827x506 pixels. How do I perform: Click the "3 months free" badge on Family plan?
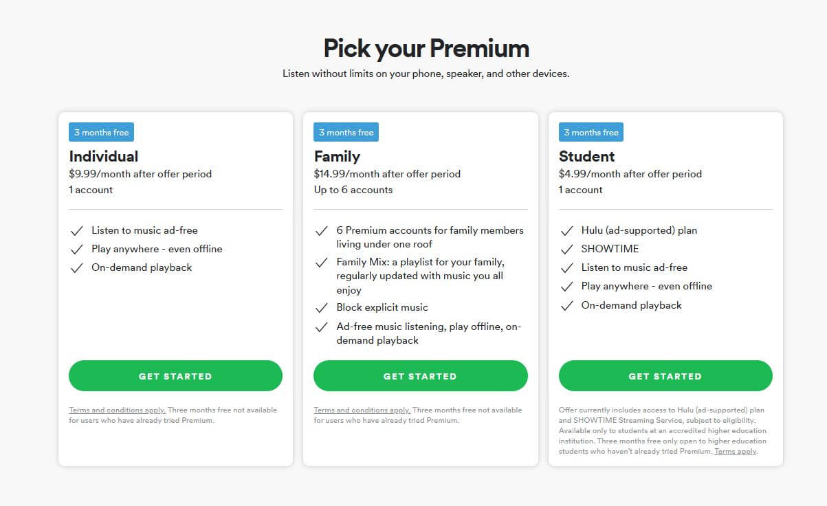[346, 131]
